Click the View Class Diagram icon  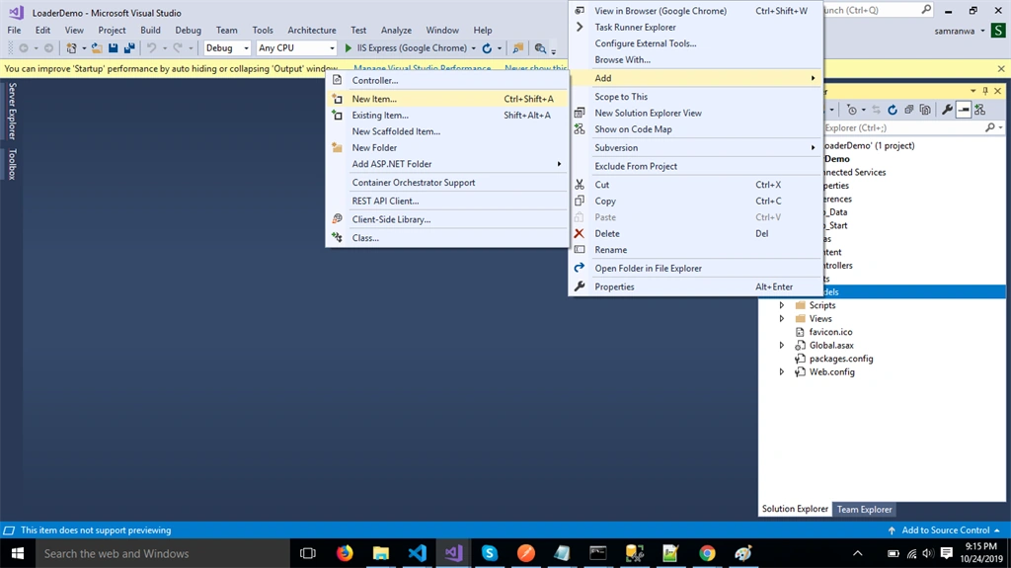tap(980, 111)
